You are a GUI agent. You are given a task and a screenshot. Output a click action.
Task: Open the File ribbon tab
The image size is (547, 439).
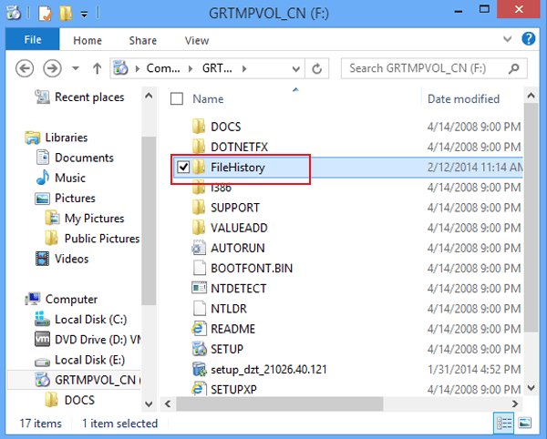click(x=33, y=39)
